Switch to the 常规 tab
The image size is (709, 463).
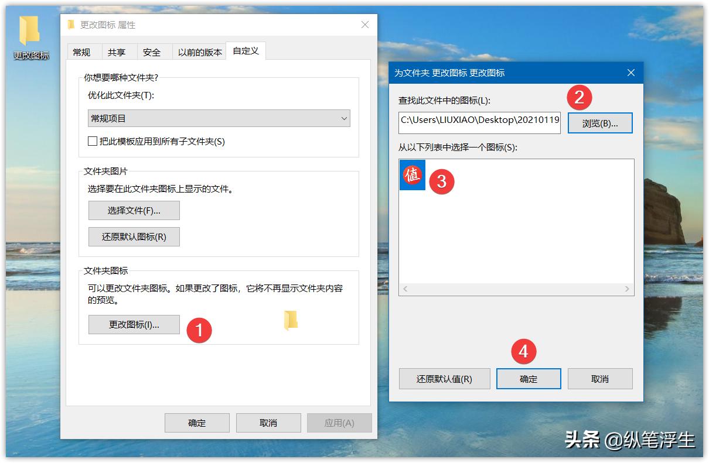pyautogui.click(x=83, y=52)
